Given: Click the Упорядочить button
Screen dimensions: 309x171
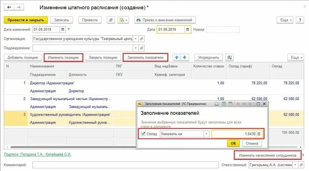Looking at the screenshot, I should (x=209, y=57).
